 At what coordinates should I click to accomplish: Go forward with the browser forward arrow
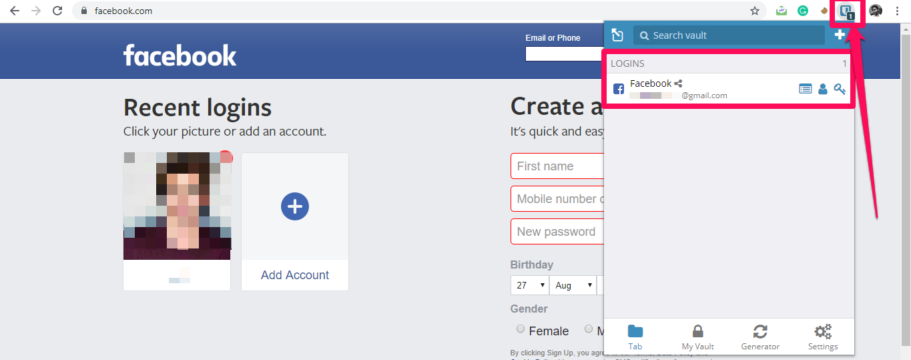click(36, 11)
